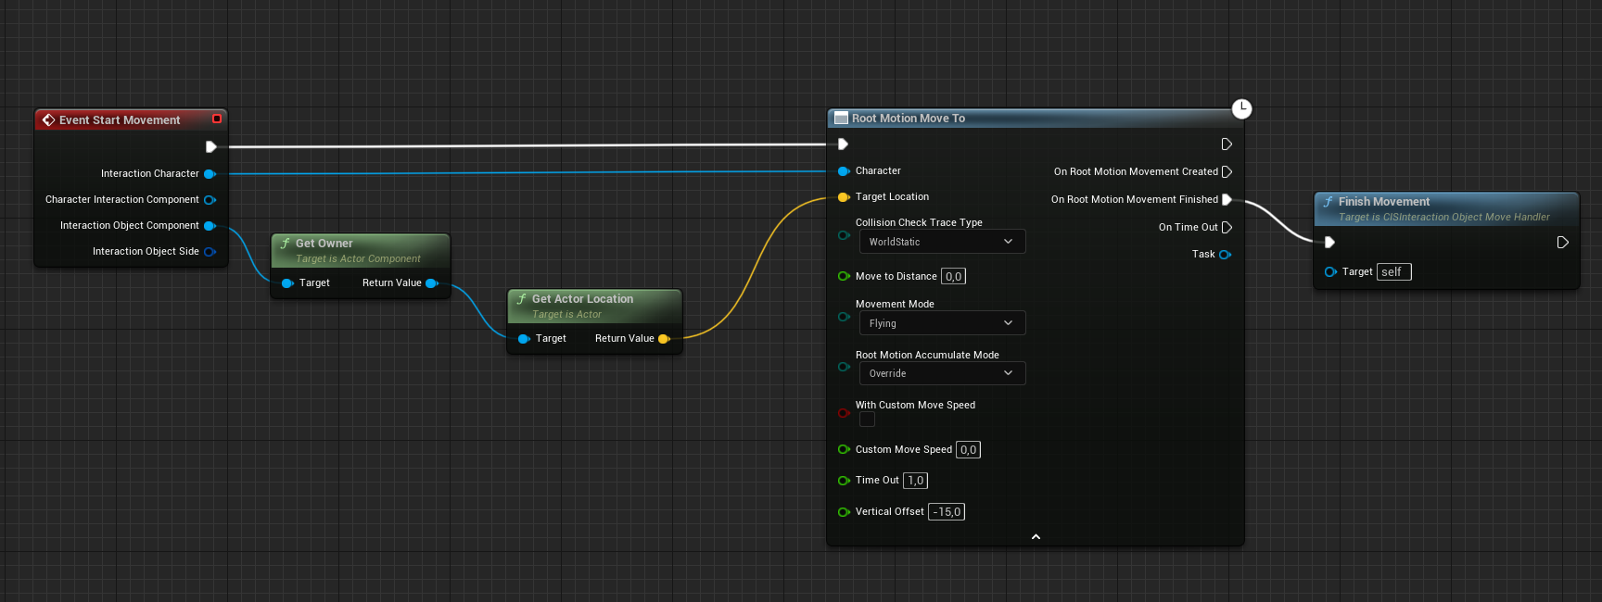The height and width of the screenshot is (602, 1602).
Task: Select the Root Motion Move To node title
Action: point(909,119)
